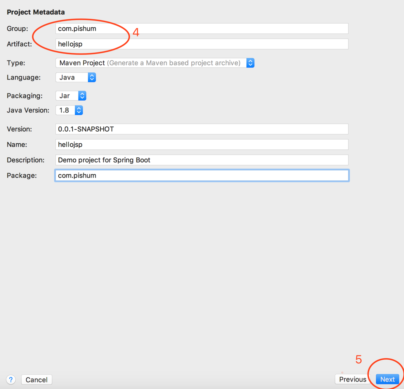The width and height of the screenshot is (404, 389).
Task: Open the Language dropdown showing Java
Action: (76, 78)
